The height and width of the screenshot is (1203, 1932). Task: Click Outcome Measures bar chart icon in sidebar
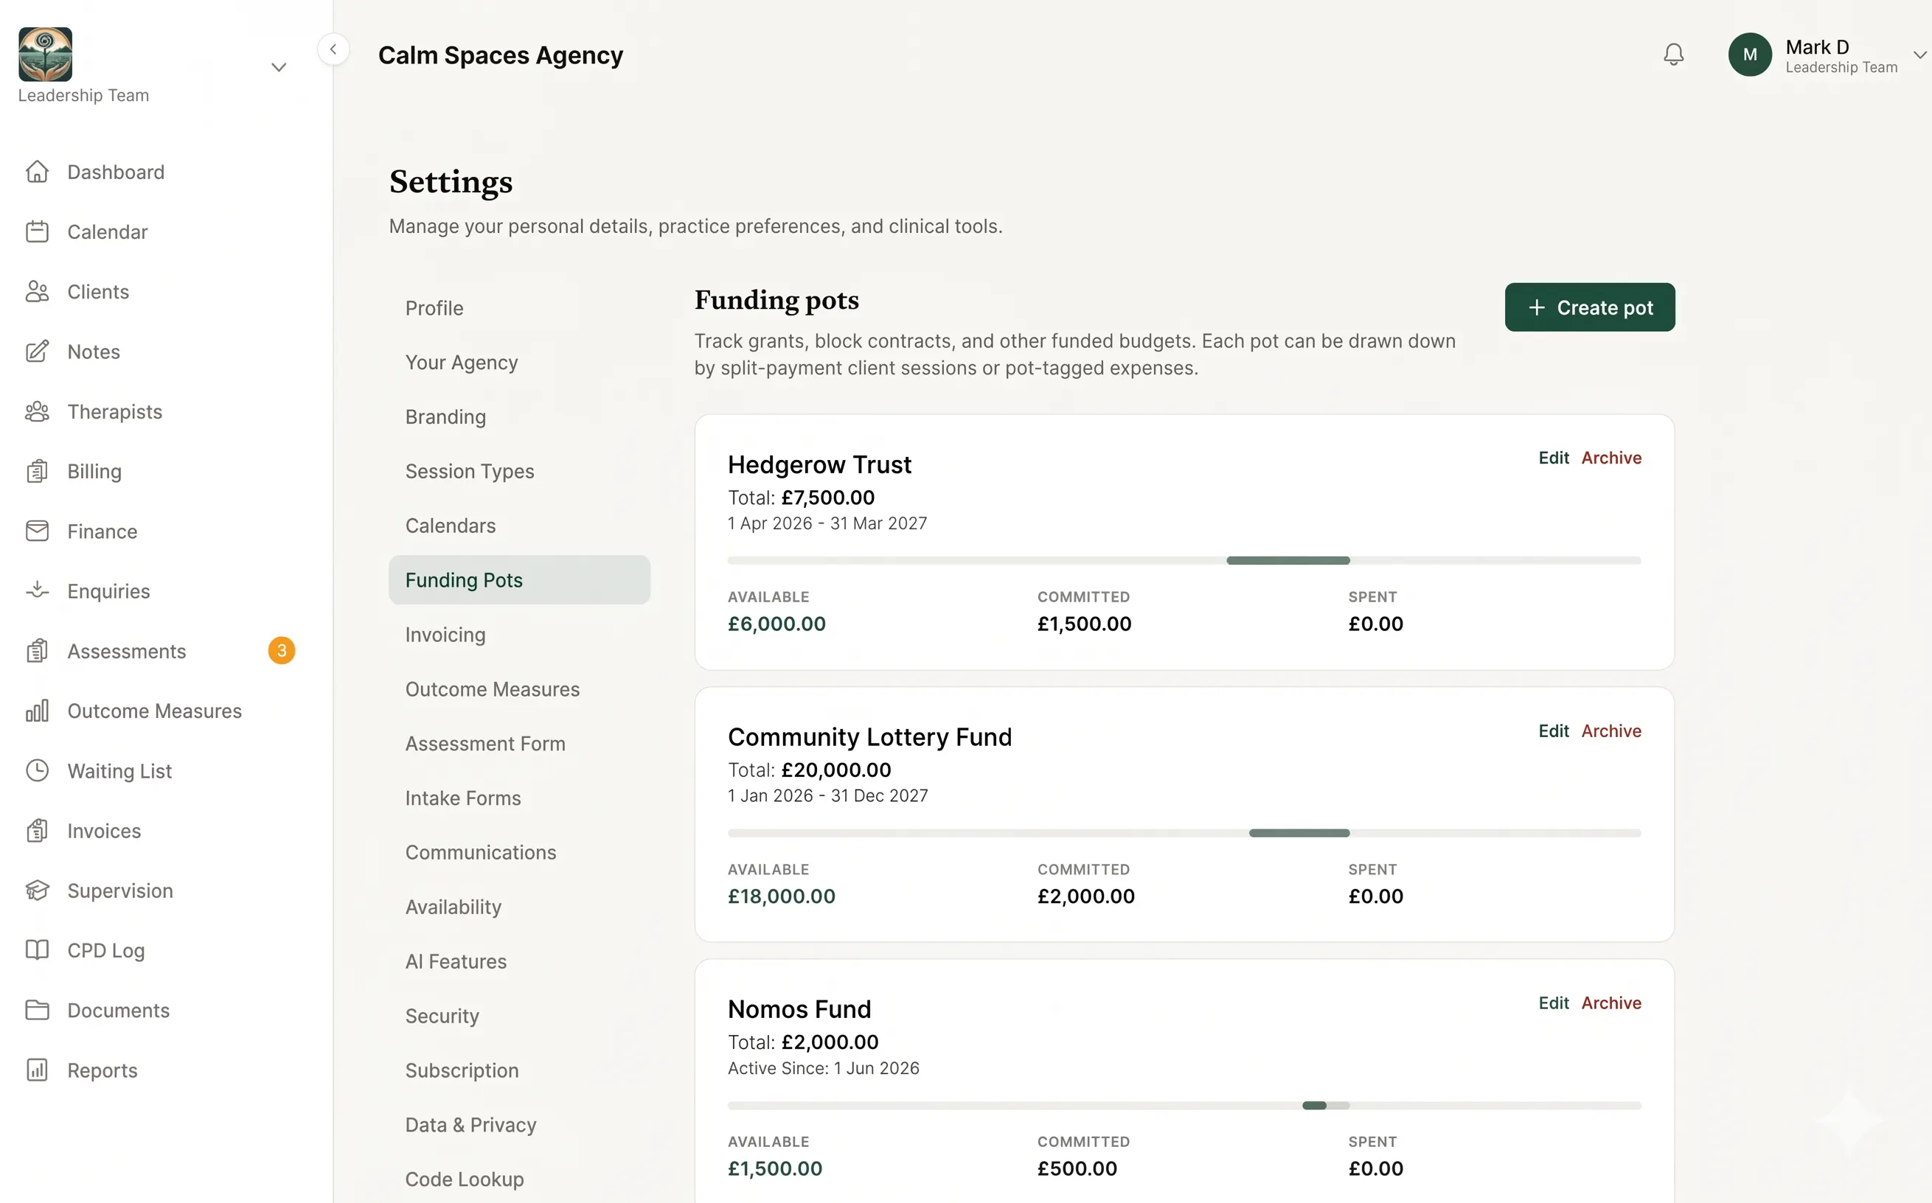(x=37, y=711)
